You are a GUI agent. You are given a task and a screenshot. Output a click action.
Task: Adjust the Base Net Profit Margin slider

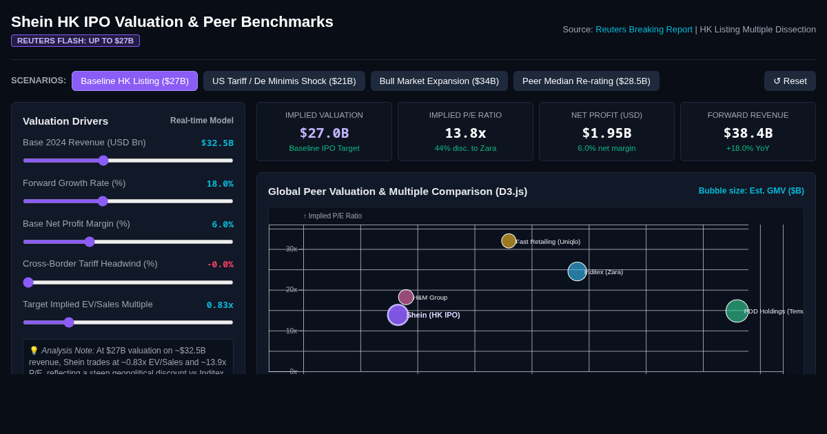click(x=128, y=242)
